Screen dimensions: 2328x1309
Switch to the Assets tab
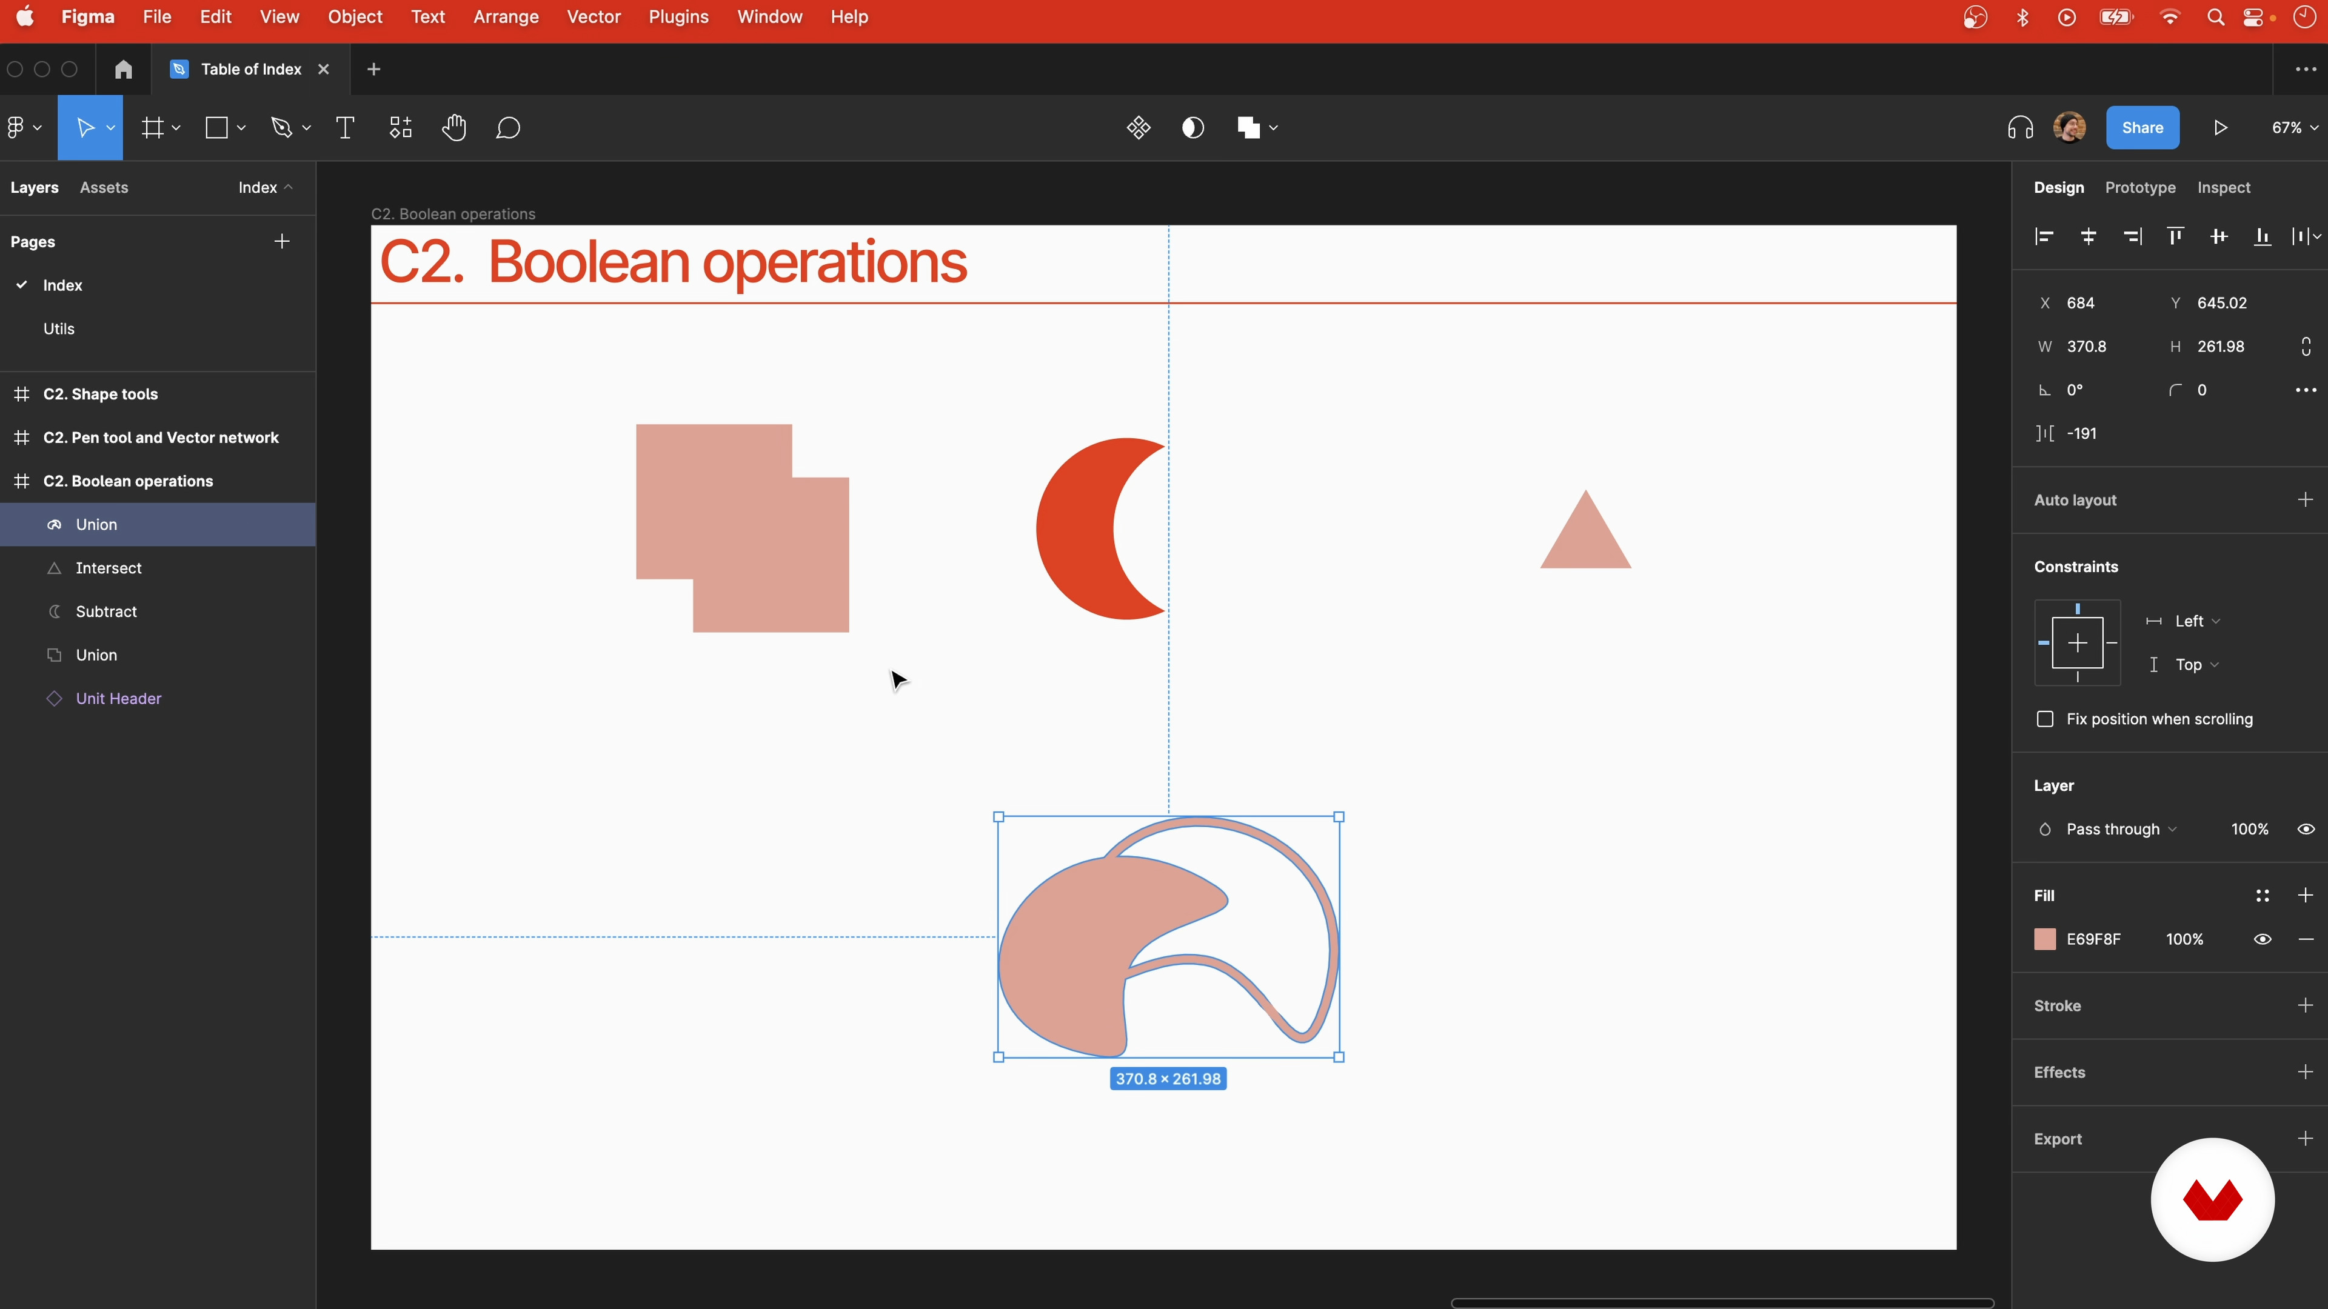tap(104, 187)
